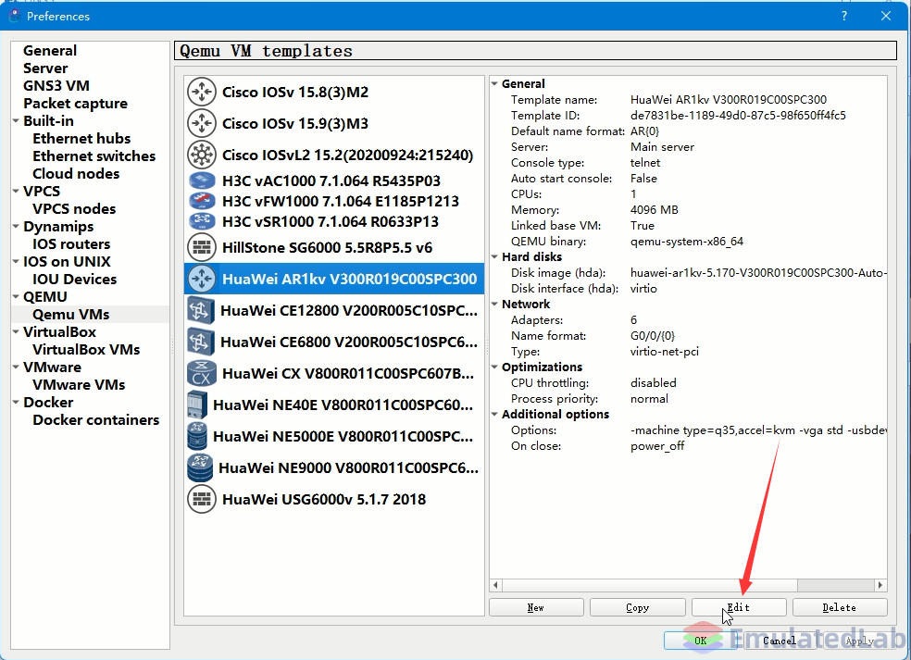This screenshot has height=660, width=911.
Task: Collapse the Built-in tree branch
Action: (17, 121)
